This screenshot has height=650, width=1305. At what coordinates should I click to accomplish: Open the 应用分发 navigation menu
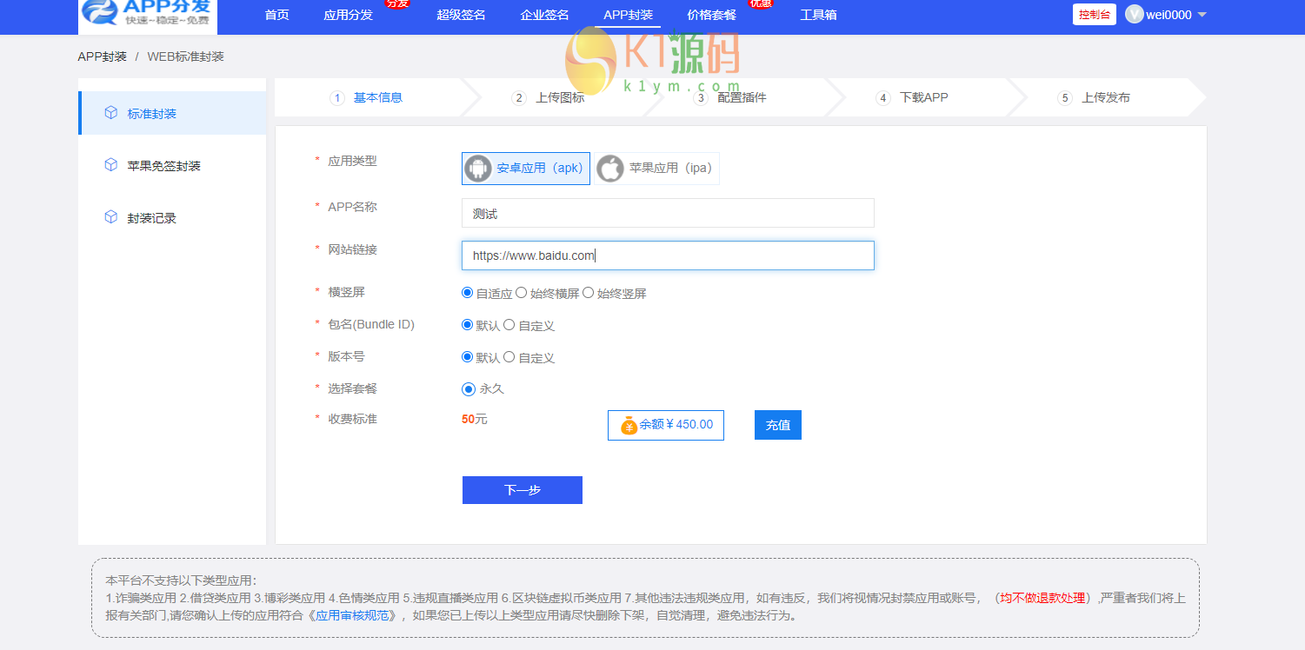coord(348,15)
